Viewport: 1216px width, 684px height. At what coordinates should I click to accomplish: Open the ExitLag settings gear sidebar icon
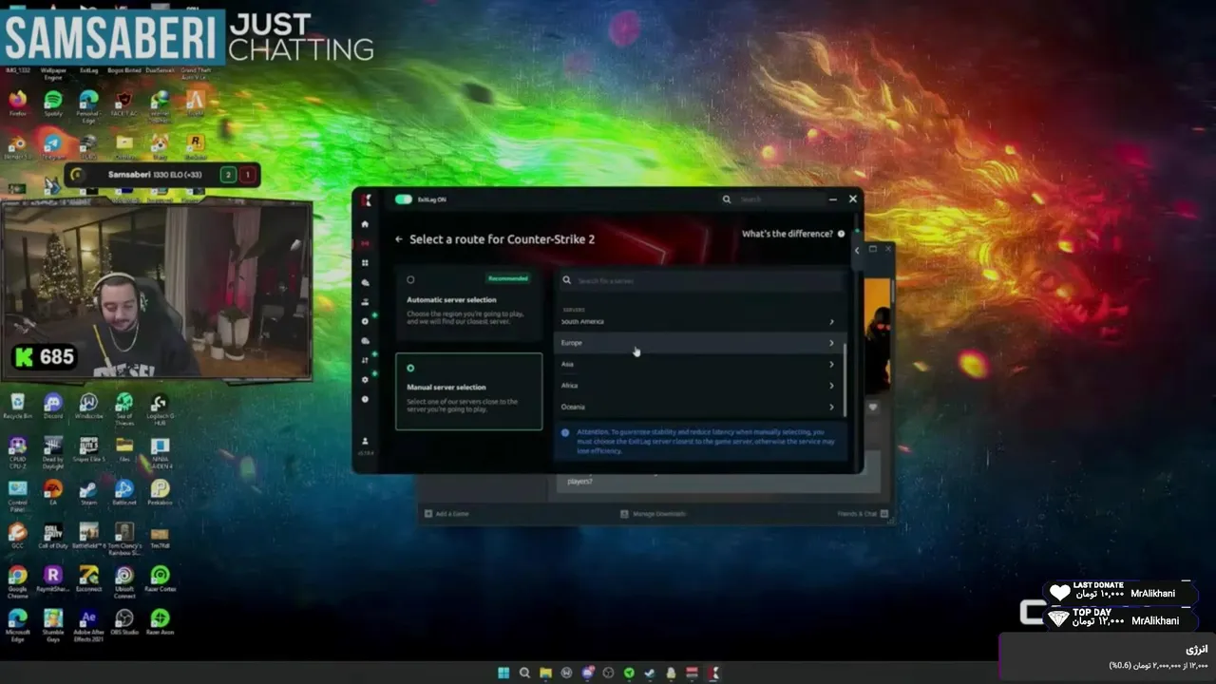pyautogui.click(x=365, y=379)
